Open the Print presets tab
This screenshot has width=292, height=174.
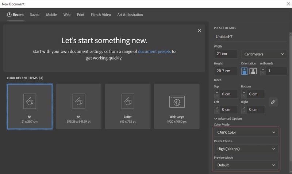[81, 15]
